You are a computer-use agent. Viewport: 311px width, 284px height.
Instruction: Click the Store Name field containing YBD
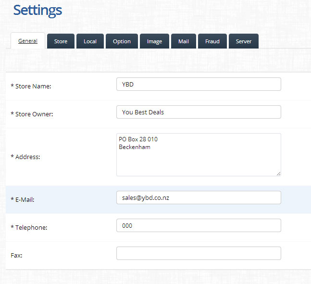(199, 84)
